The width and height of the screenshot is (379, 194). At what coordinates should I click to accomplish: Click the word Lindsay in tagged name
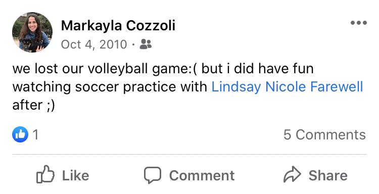[x=236, y=87]
